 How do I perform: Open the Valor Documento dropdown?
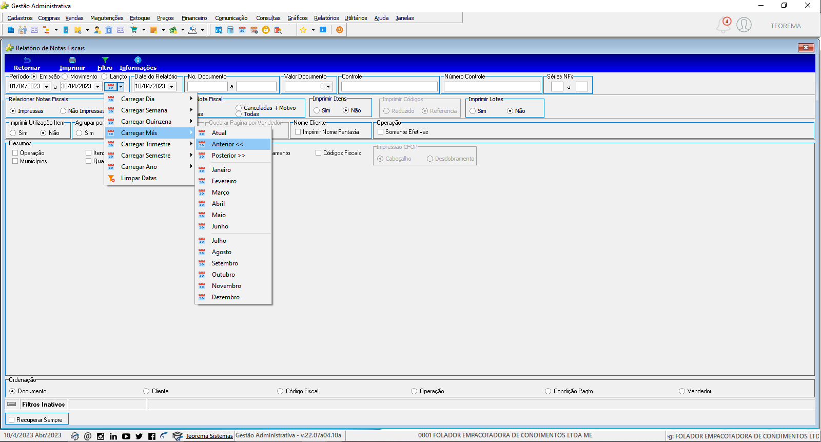328,87
